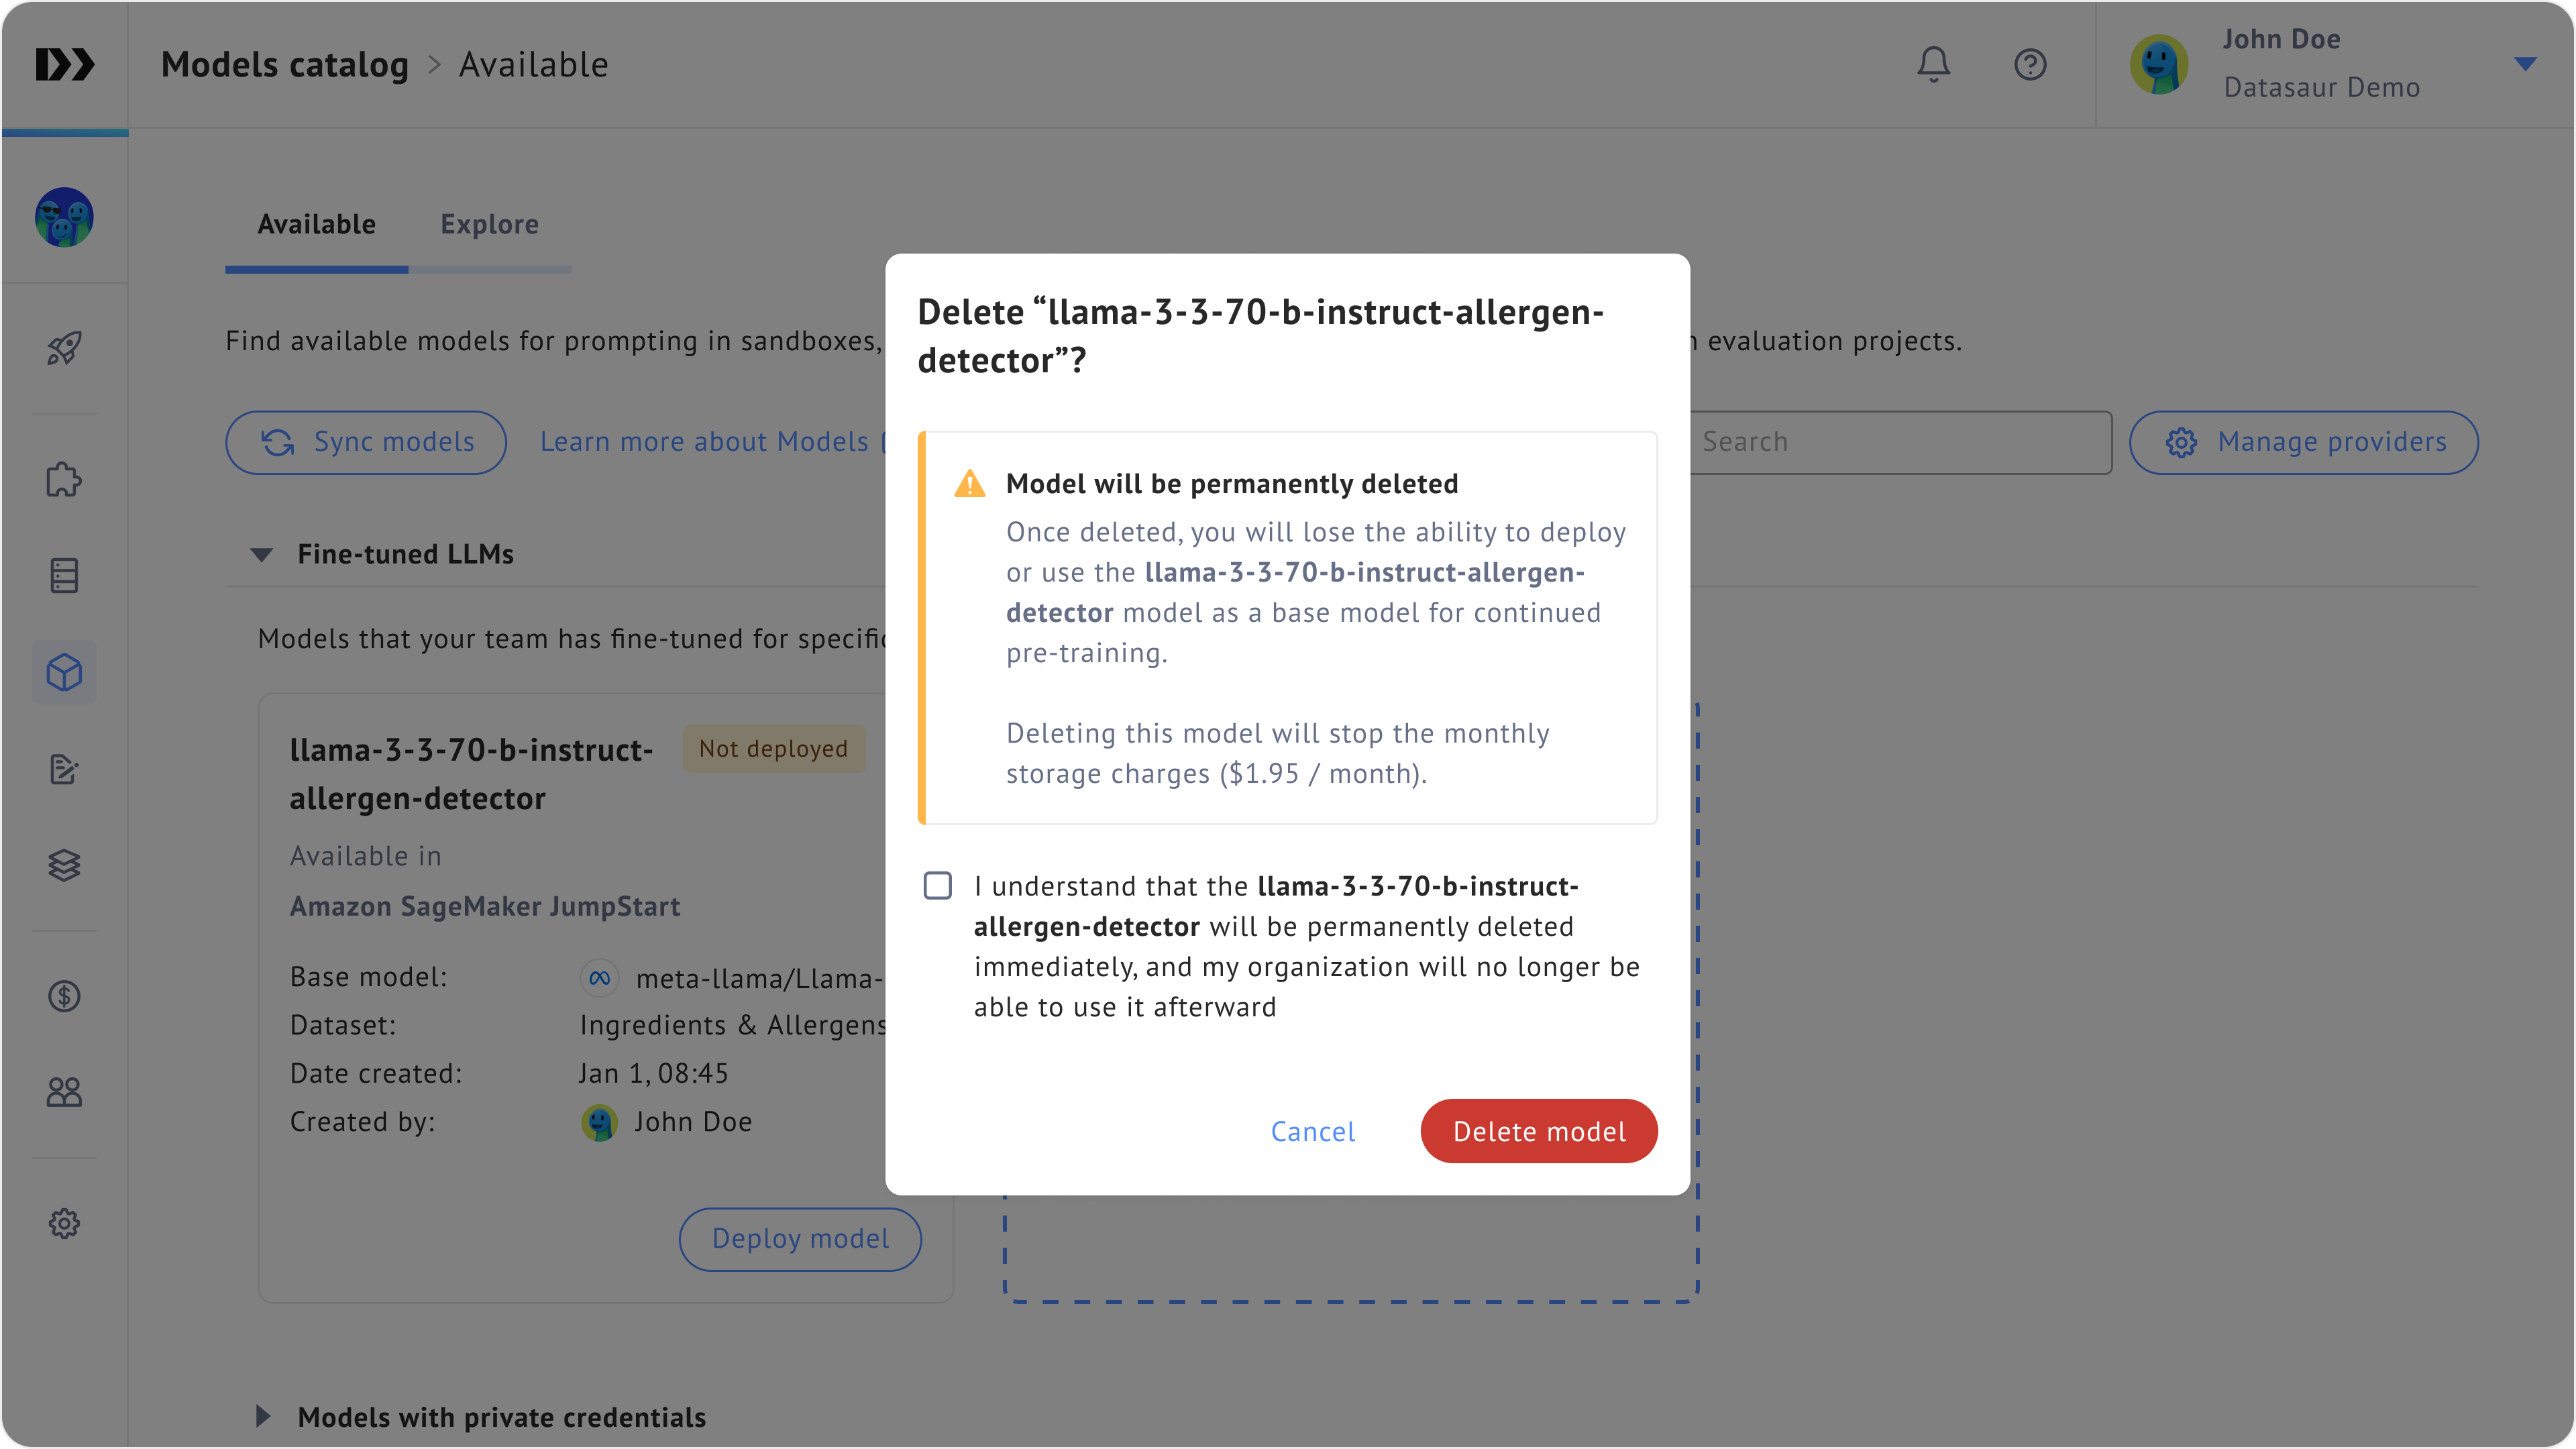Open Learn more about Models link
The width and height of the screenshot is (2576, 1449).
[x=704, y=442]
